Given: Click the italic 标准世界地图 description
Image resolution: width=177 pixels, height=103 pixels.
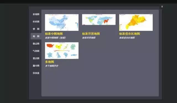Looking at the screenshot, I should [x=89, y=38].
